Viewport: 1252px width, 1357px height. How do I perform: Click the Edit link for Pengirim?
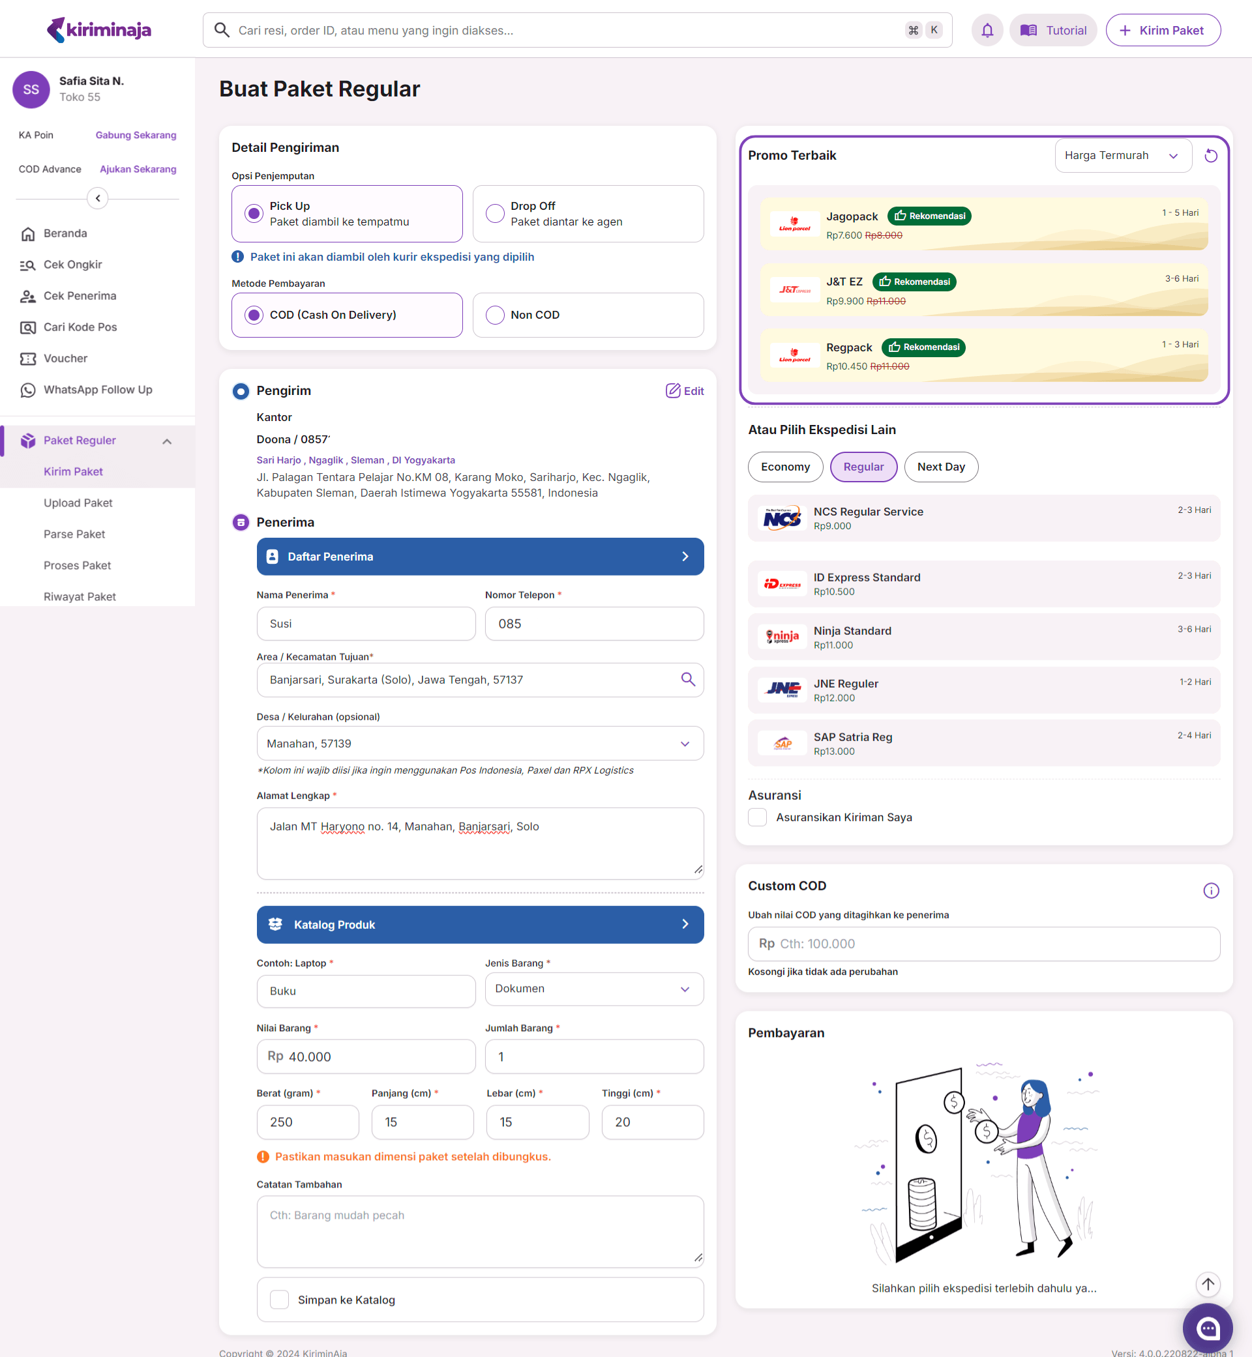[x=684, y=390]
